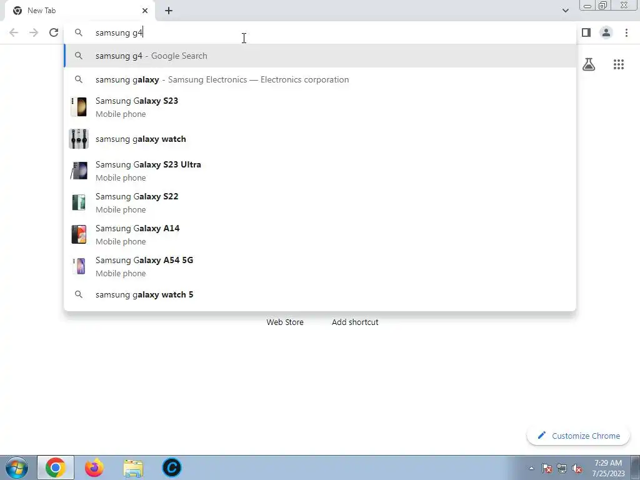Go forward using the forward arrow
This screenshot has width=640, height=480.
[34, 32]
